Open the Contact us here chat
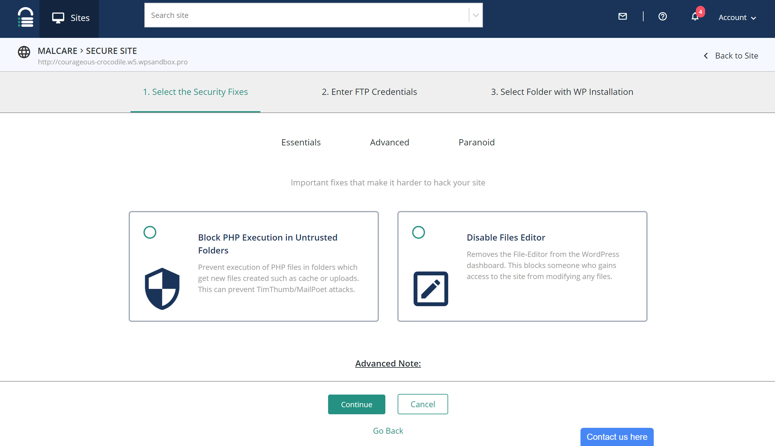This screenshot has width=775, height=446. click(x=617, y=437)
